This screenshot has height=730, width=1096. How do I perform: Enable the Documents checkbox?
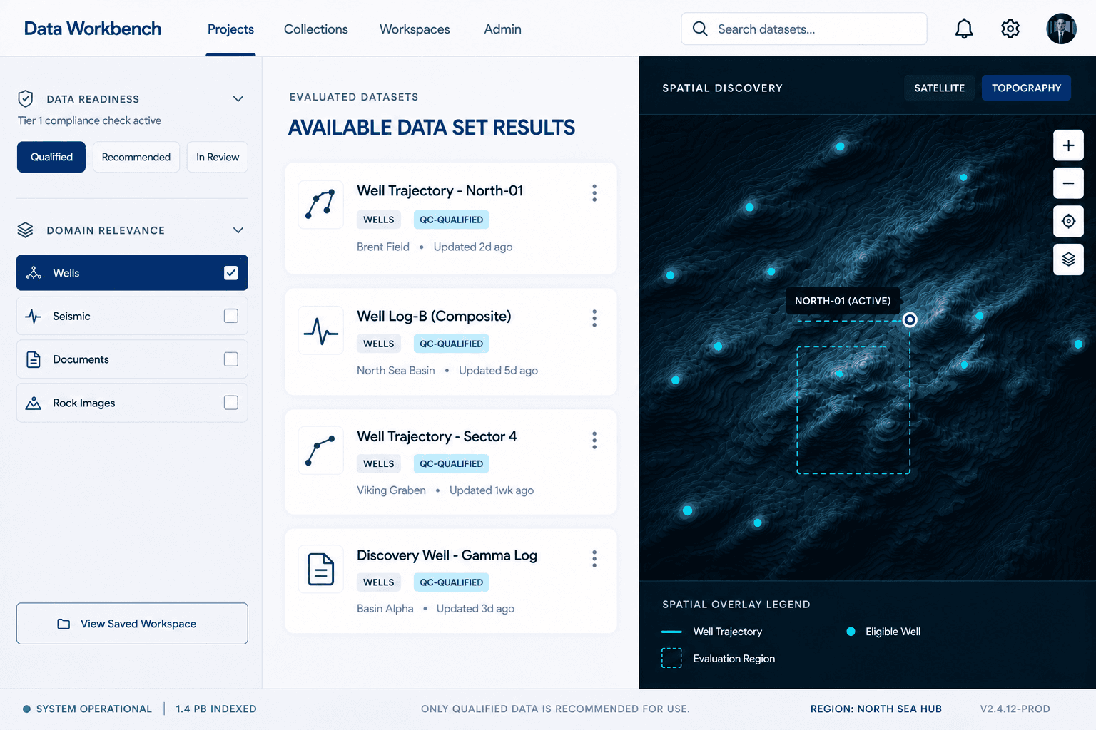230,359
